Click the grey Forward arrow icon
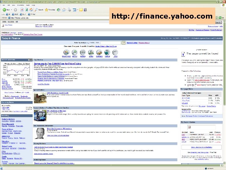Viewport: 226px width, 170px height. (x=15, y=10)
